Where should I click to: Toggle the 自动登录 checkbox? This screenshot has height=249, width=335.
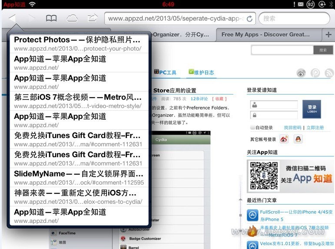(253, 128)
